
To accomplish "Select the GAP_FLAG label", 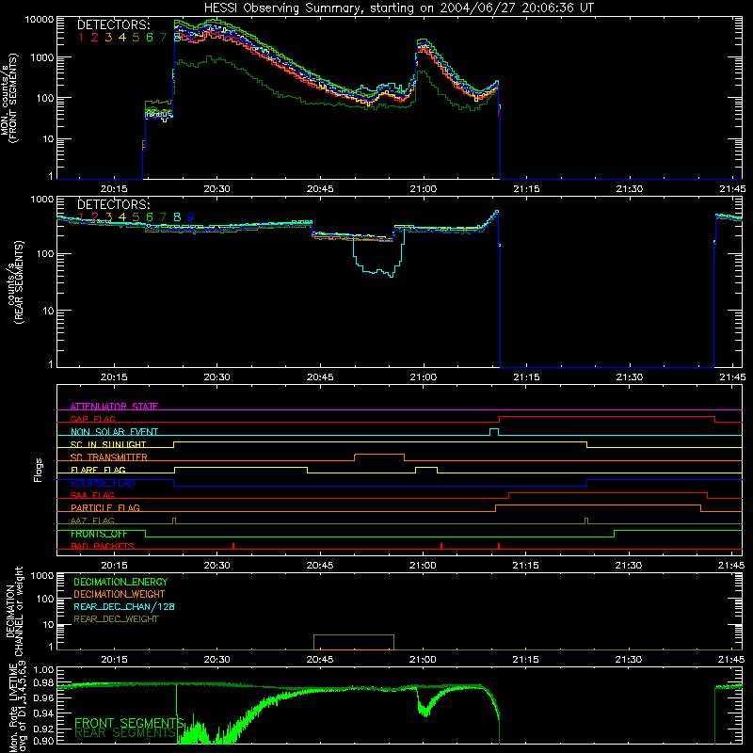I will click(92, 419).
